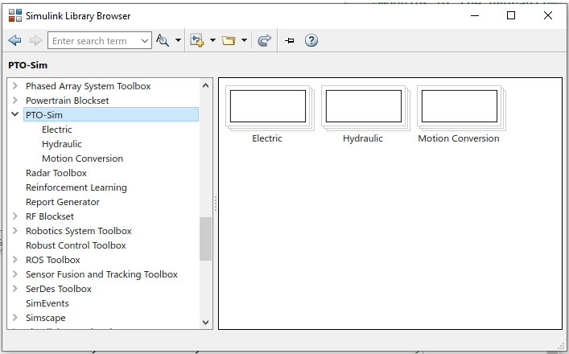The image size is (569, 354).
Task: Expand the Simscape node
Action: (14, 318)
